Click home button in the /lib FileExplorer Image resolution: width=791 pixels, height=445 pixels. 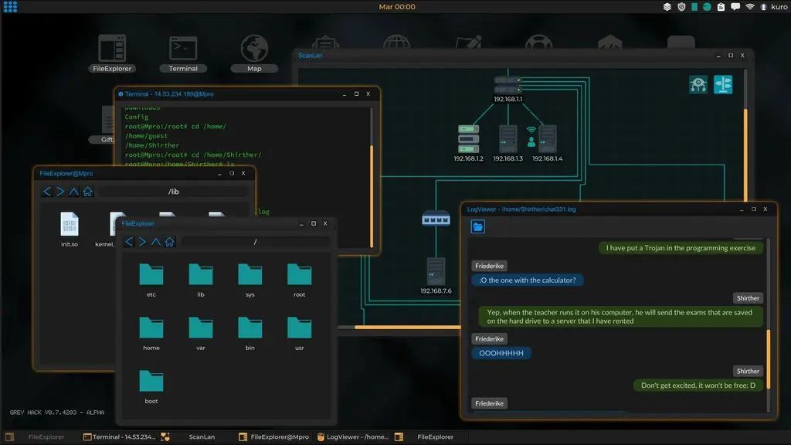88,192
